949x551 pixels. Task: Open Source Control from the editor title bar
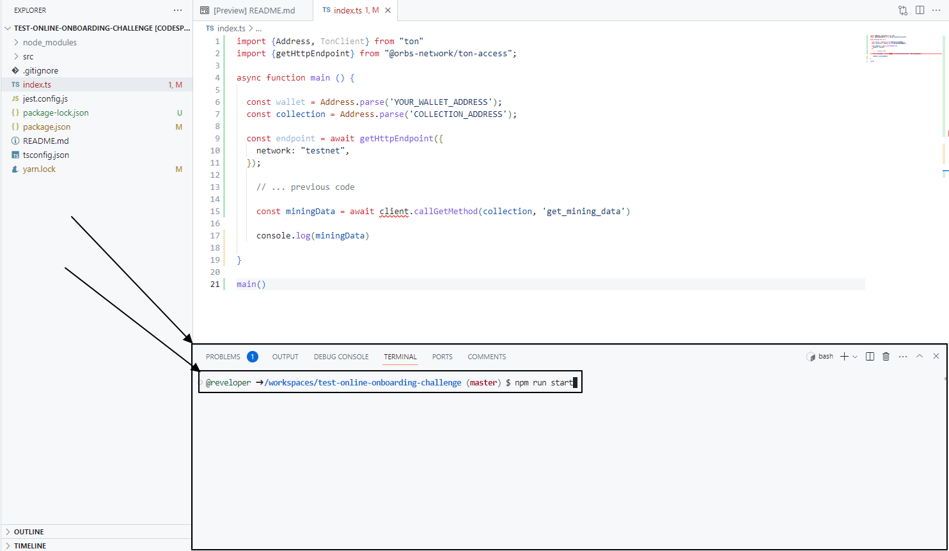[902, 10]
